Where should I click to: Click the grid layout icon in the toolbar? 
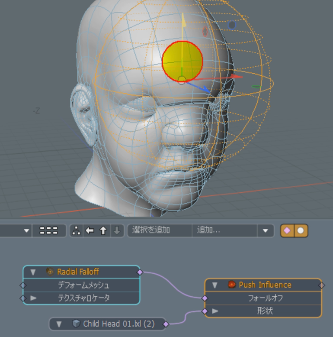(48, 230)
